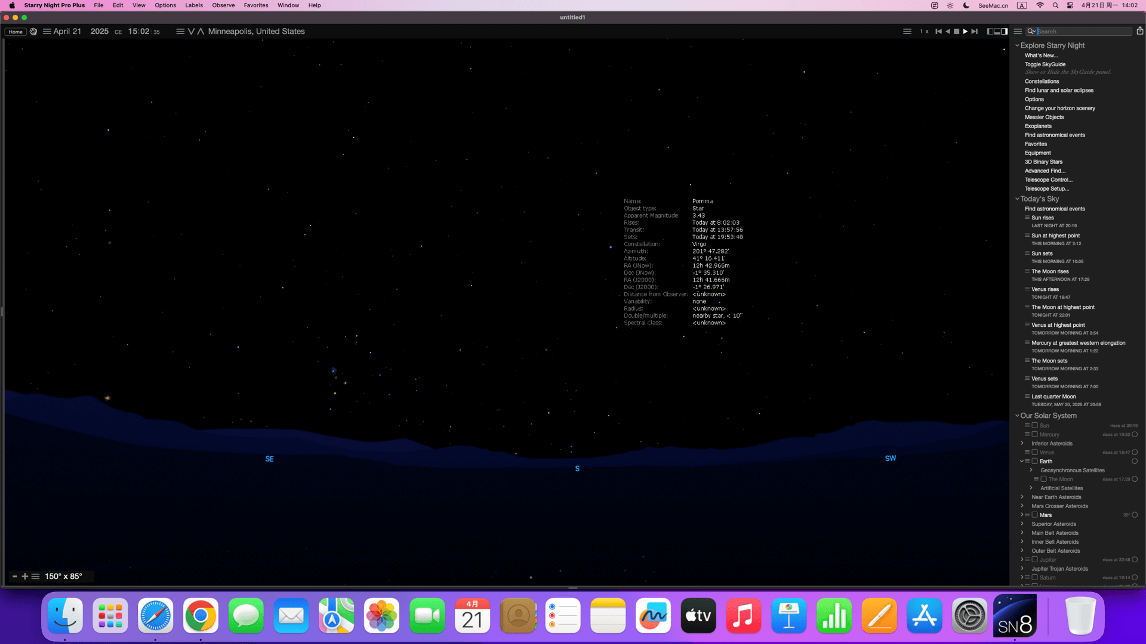Collapse the Explore Starry Night section
Viewport: 1146px width, 644px height.
pos(1017,45)
